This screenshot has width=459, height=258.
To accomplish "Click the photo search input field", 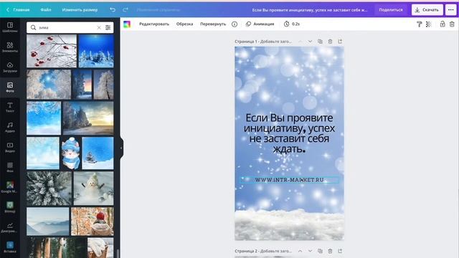I will [x=67, y=27].
